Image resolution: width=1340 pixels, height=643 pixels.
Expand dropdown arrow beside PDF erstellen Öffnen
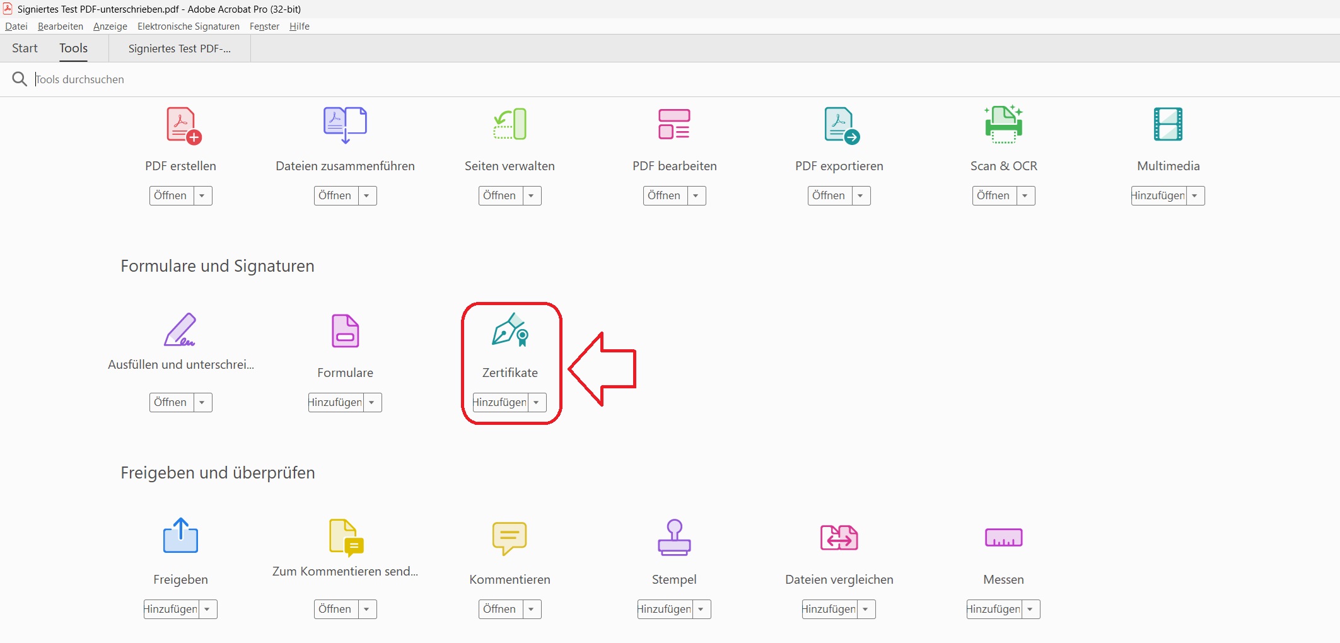[202, 195]
